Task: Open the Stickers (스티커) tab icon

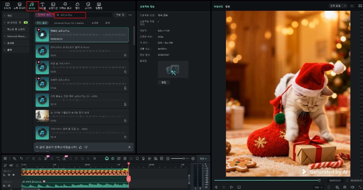Action: 88,5
